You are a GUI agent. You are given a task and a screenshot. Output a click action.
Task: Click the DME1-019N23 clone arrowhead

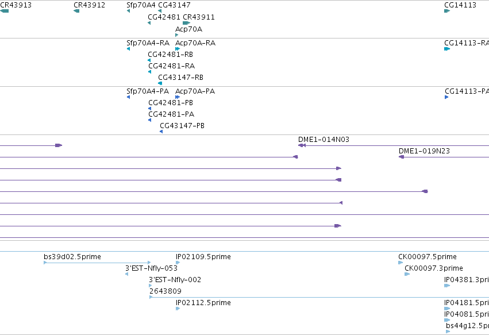click(x=401, y=157)
